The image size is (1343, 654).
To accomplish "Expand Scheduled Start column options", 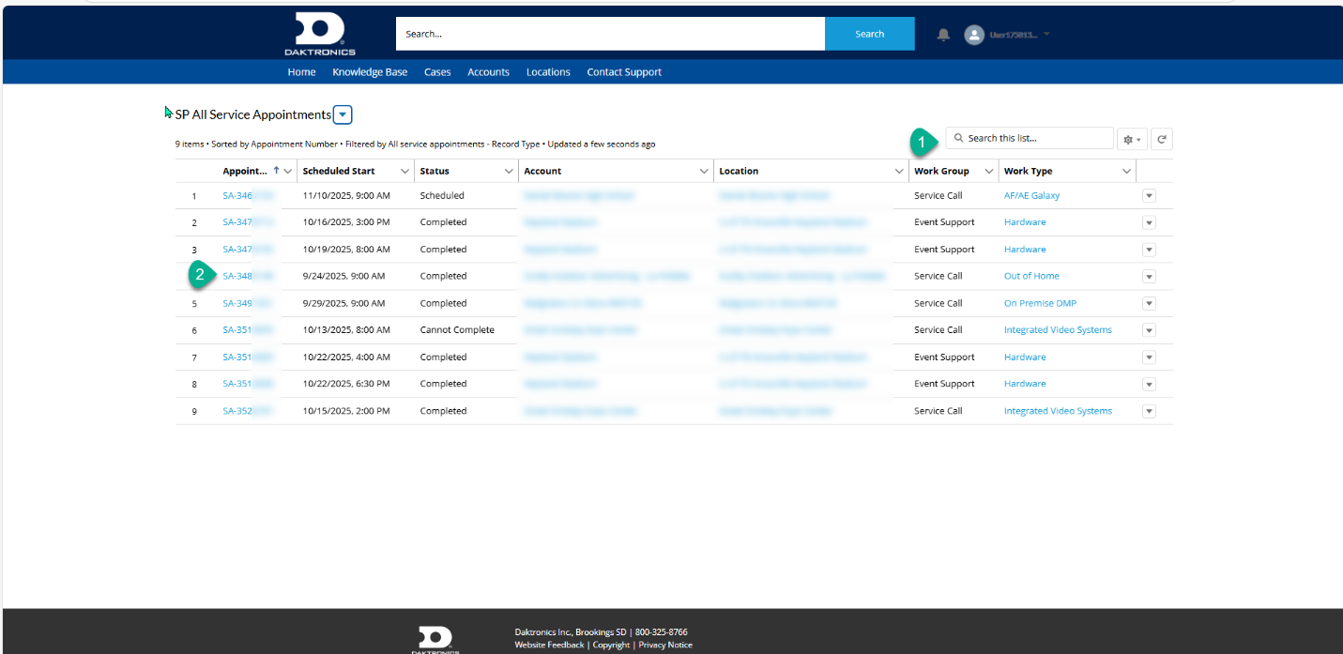I will coord(404,172).
